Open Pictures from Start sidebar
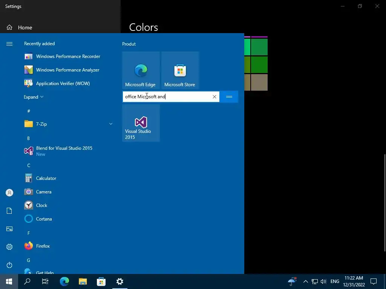Viewport: 386px width, 289px height. click(x=9, y=229)
